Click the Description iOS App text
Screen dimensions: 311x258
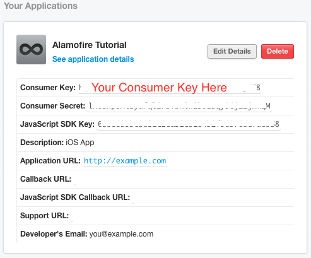point(57,143)
